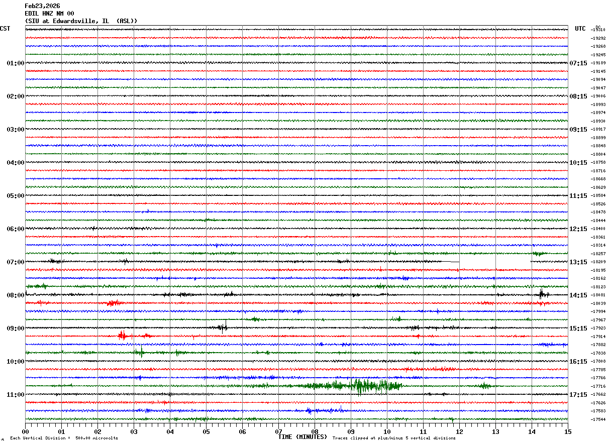Click the 15:15 UTC row label
Viewport: 608px width, 445px height.
tap(578, 328)
